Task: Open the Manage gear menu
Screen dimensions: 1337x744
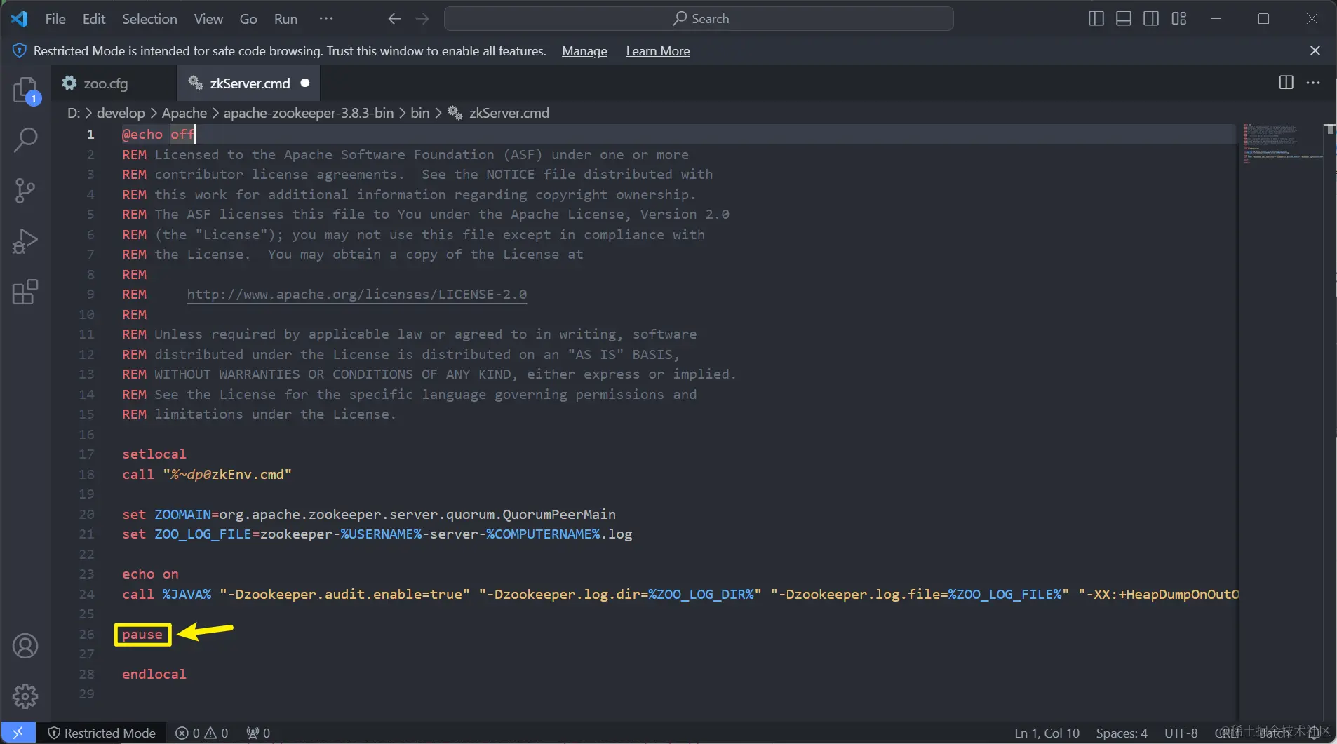Action: (25, 696)
